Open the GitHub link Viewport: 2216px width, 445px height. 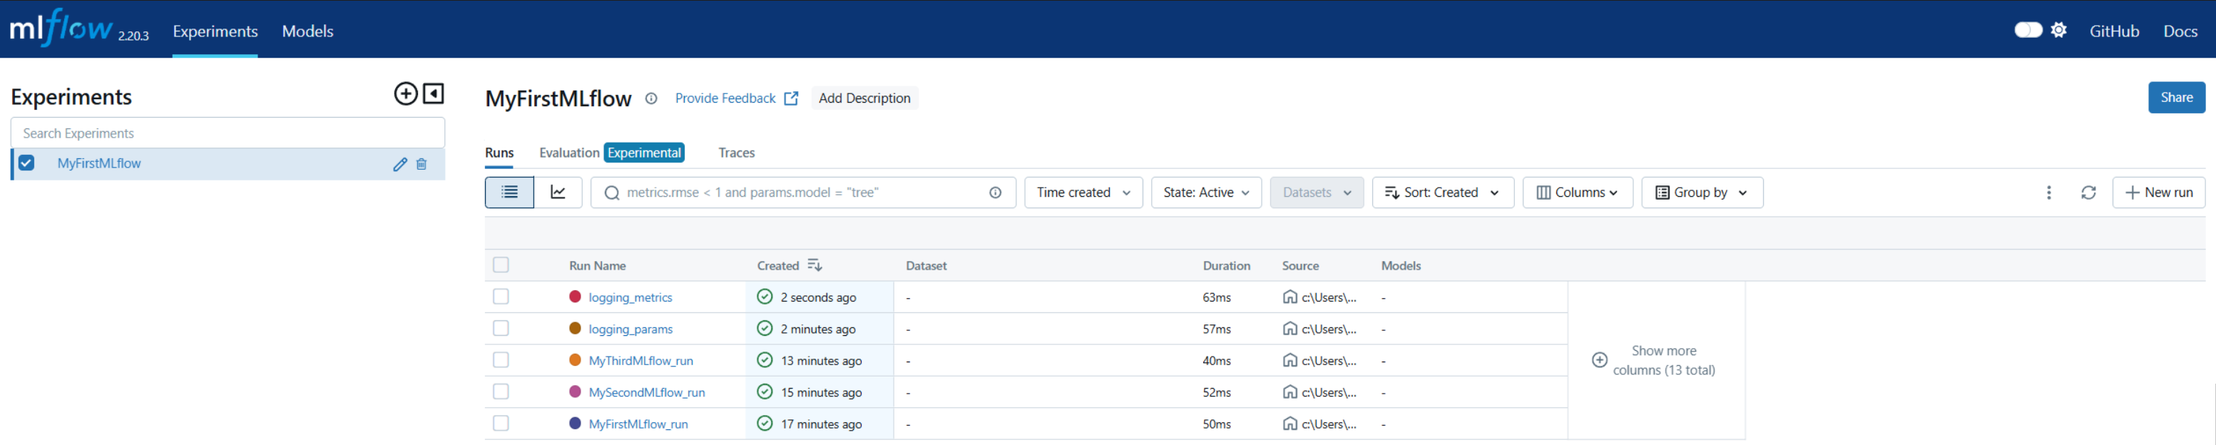(2113, 31)
